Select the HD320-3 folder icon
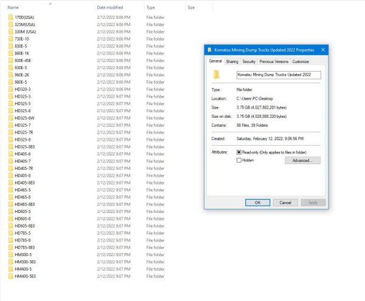 pos(11,89)
